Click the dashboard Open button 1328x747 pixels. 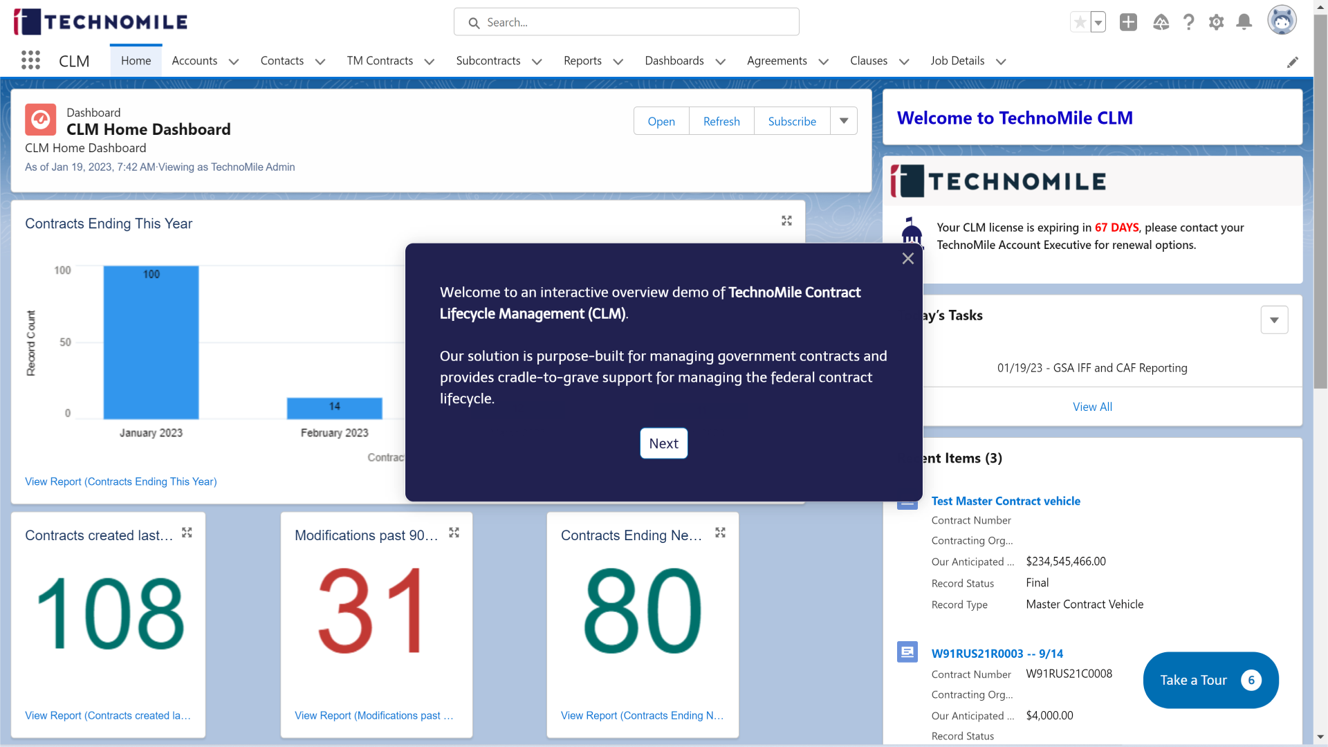(x=661, y=121)
